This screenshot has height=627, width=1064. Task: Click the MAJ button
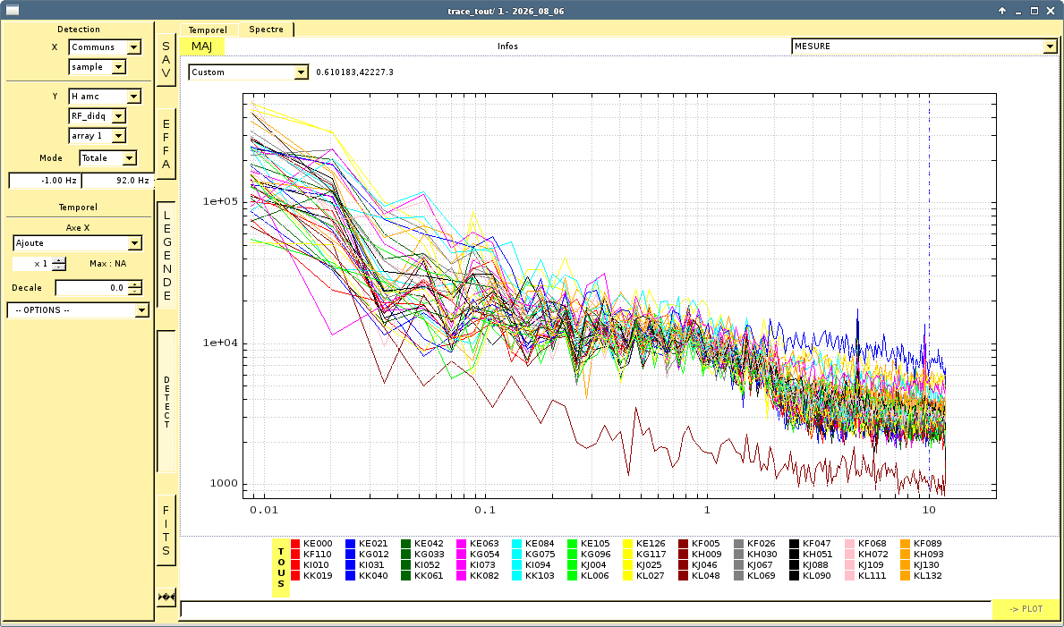point(202,47)
